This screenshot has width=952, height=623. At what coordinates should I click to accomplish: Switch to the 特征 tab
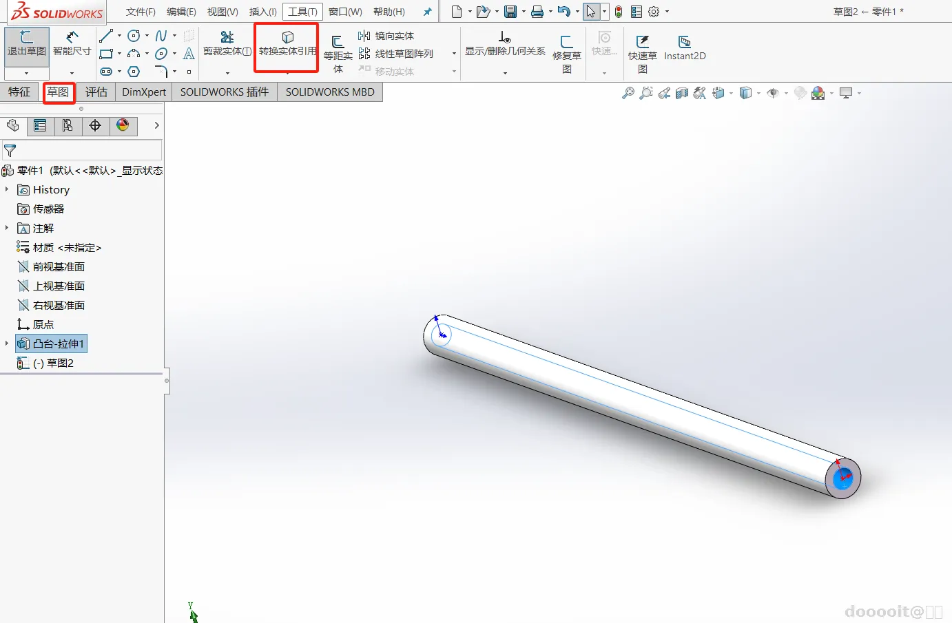[x=19, y=92]
